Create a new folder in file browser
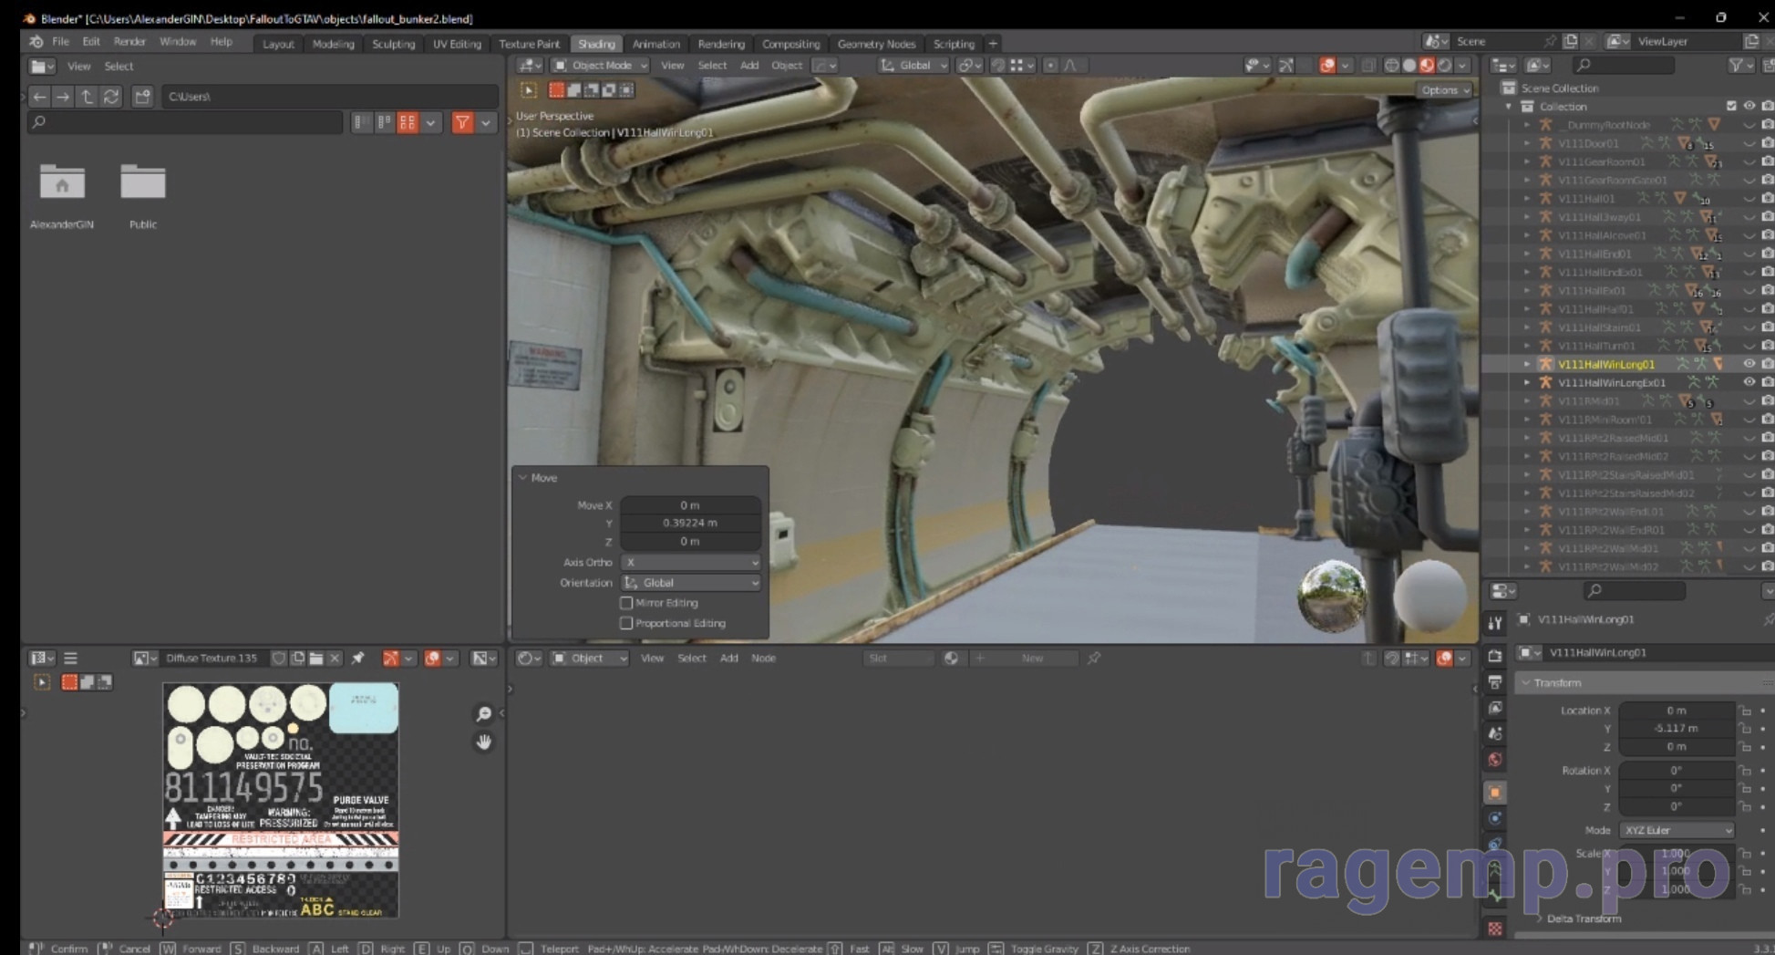Image resolution: width=1775 pixels, height=955 pixels. click(142, 96)
